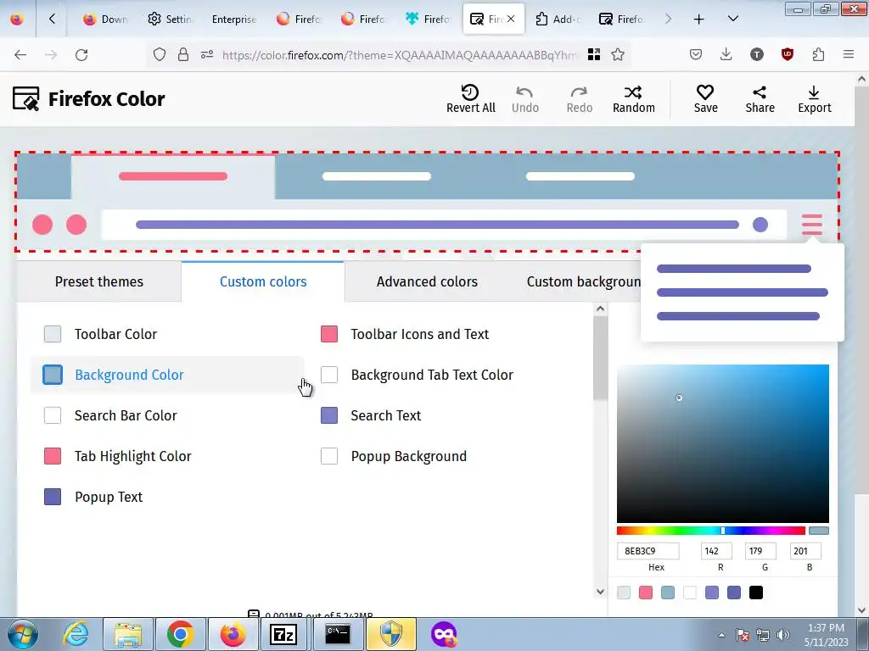The image size is (869, 651).
Task: Show site info via padlock icon
Action: click(x=183, y=55)
